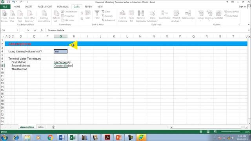Screen dimensions: 251x141
Task: Switch to the INSERT tab
Action: point(29,7)
